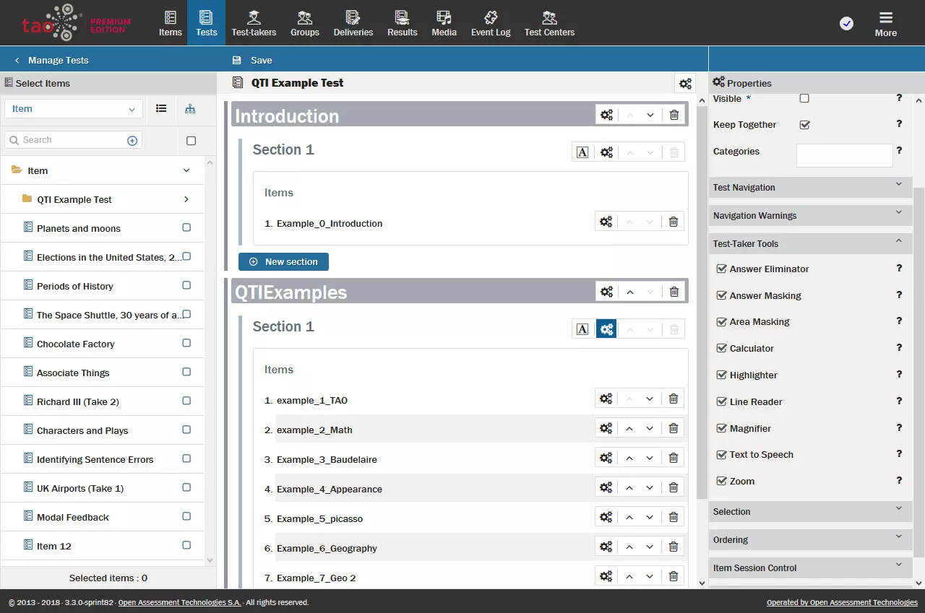925x613 pixels.
Task: Switch to list view in Select Items
Action: 161,108
